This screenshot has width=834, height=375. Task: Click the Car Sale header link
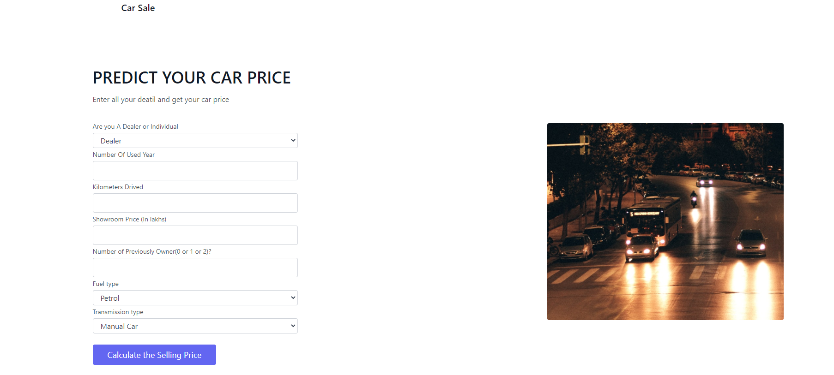(138, 8)
